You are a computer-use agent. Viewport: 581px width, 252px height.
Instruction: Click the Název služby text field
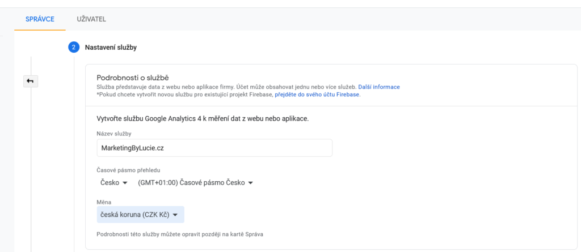click(x=214, y=148)
